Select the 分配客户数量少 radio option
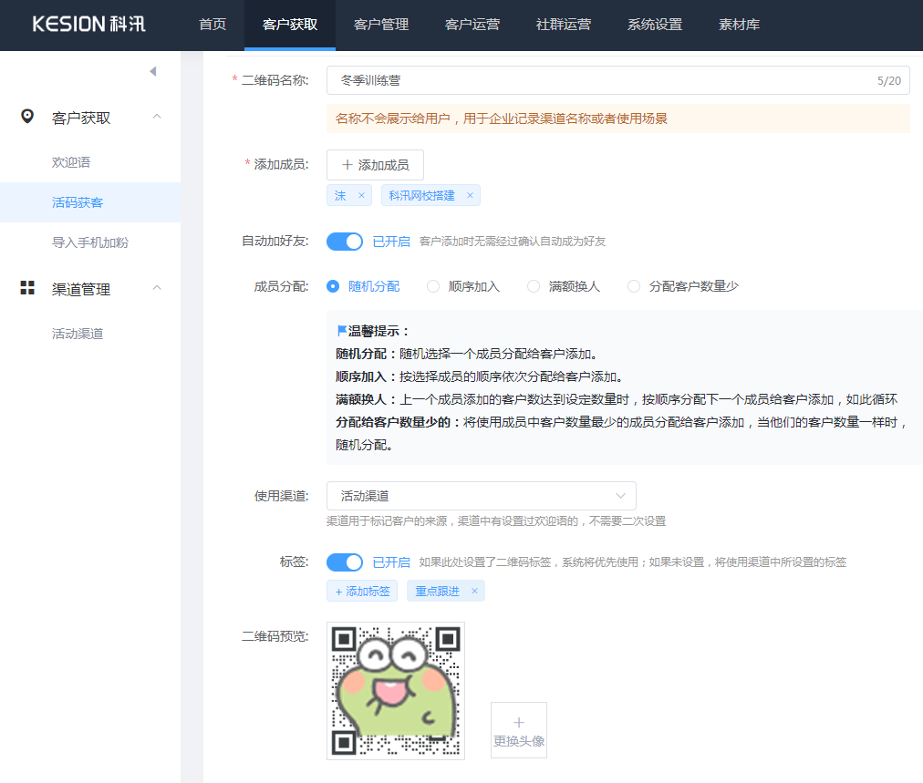This screenshot has height=783, width=923. [x=633, y=286]
